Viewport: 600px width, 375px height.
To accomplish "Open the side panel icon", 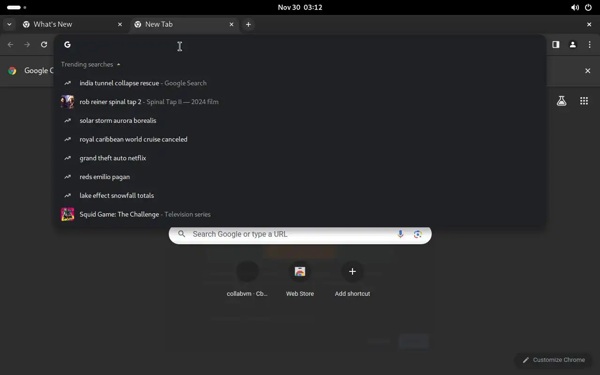I will [555, 45].
